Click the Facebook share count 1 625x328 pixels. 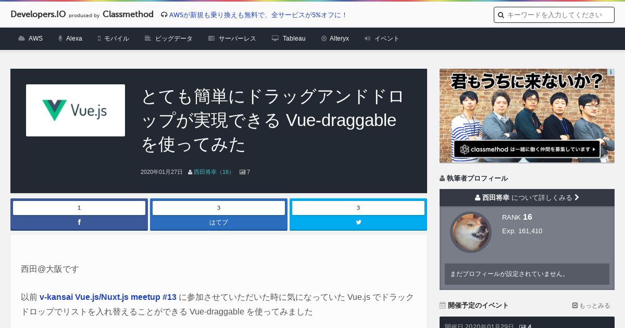(79, 208)
